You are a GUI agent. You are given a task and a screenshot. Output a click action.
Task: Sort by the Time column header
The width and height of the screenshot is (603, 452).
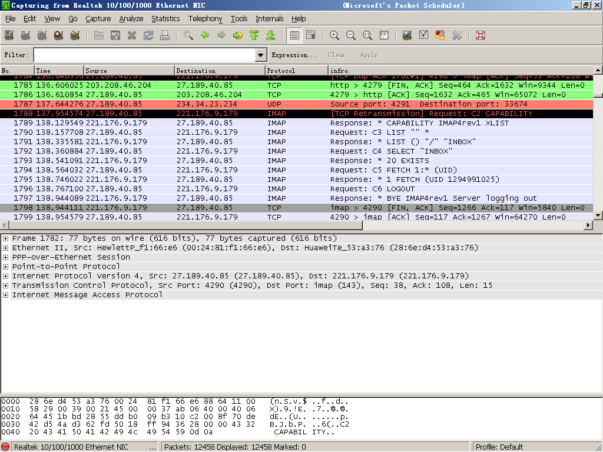pos(59,71)
